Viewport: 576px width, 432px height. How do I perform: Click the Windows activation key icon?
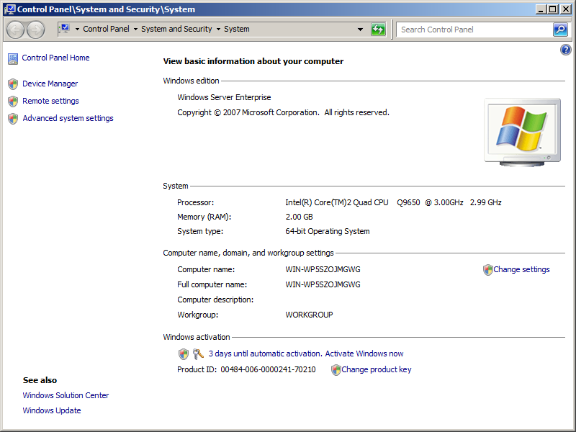tap(197, 354)
